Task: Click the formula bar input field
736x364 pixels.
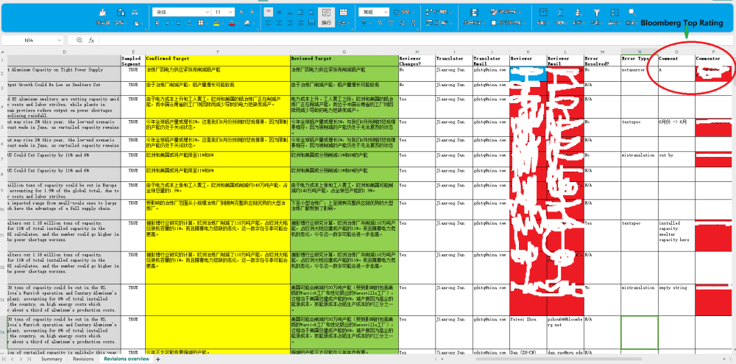Action: pyautogui.click(x=415, y=41)
